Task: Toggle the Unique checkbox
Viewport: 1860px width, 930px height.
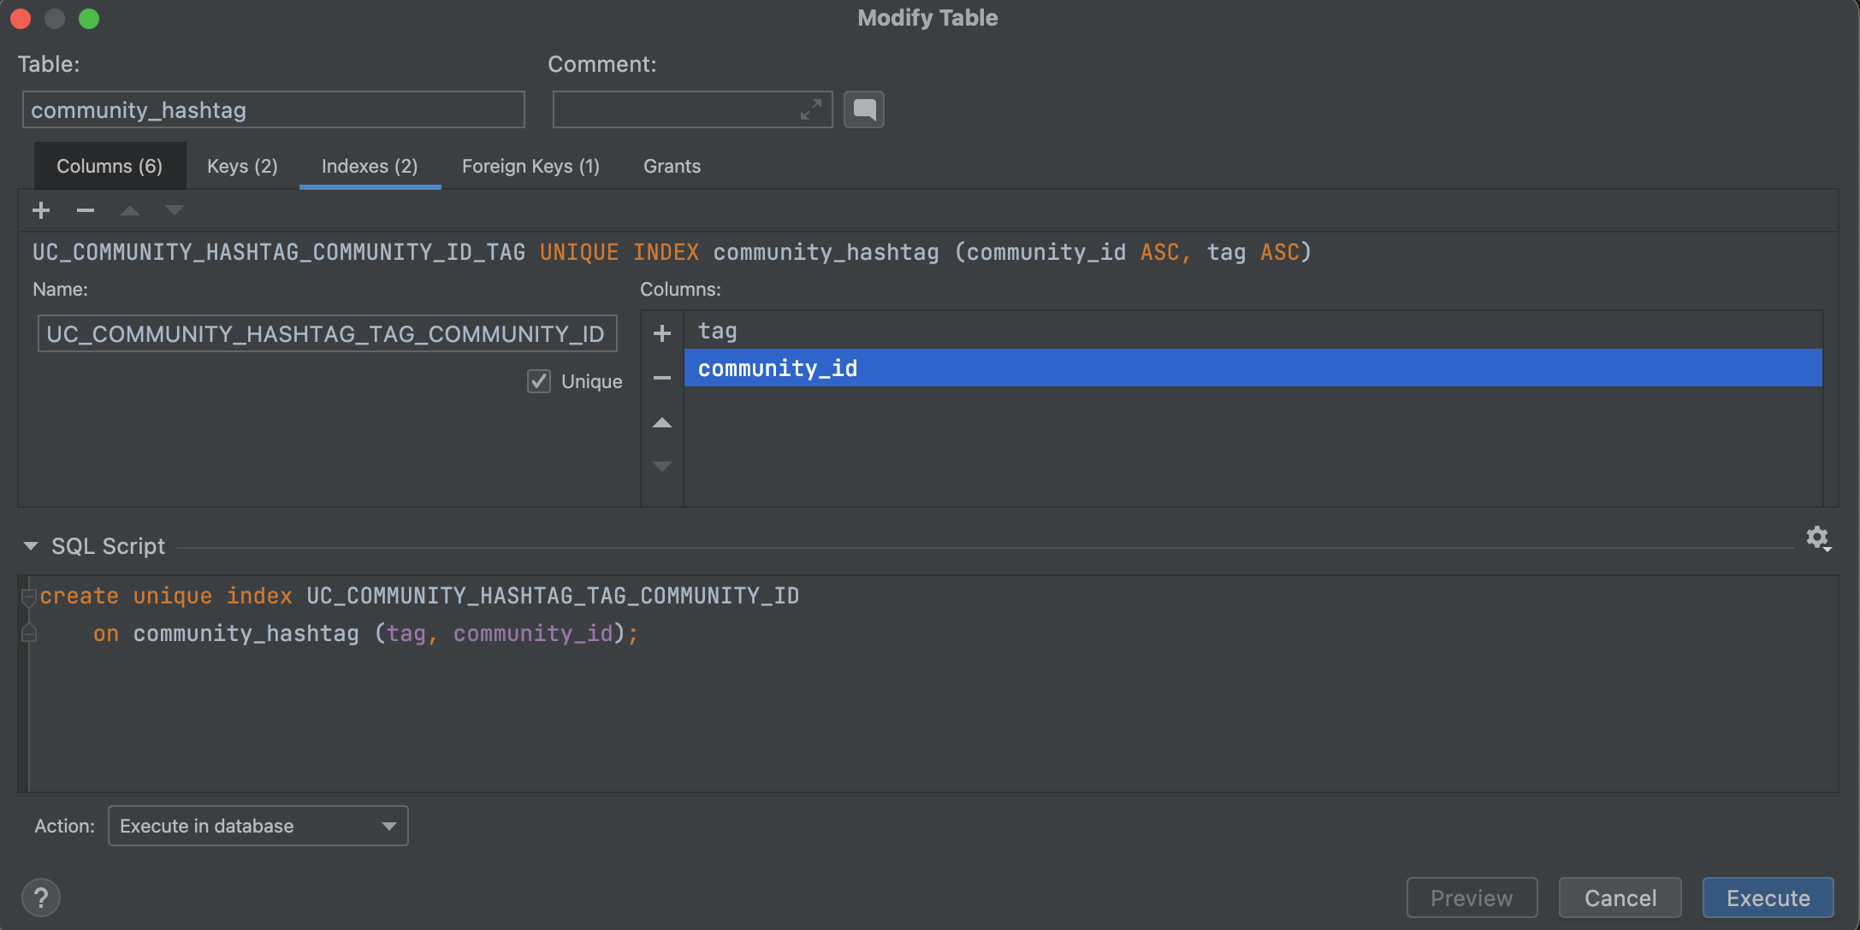Action: click(x=539, y=381)
